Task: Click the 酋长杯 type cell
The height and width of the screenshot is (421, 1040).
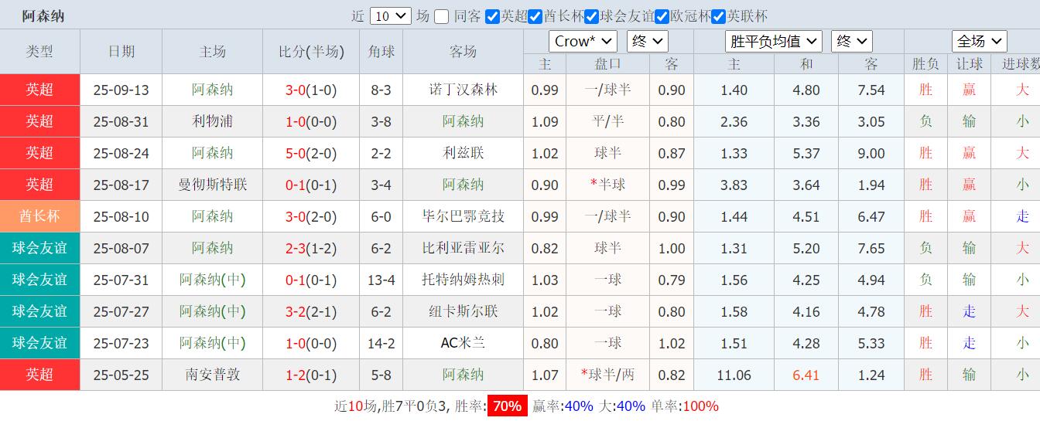Action: (39, 216)
